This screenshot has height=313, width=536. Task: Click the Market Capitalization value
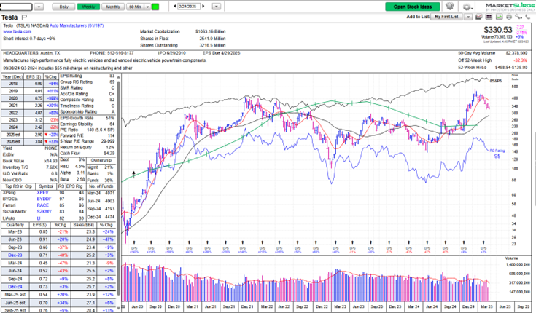(x=210, y=31)
